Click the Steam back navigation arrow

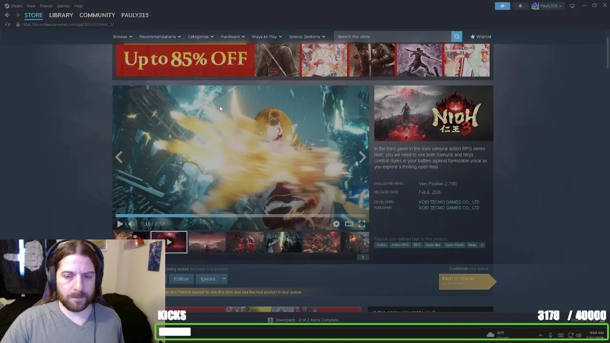pos(7,15)
